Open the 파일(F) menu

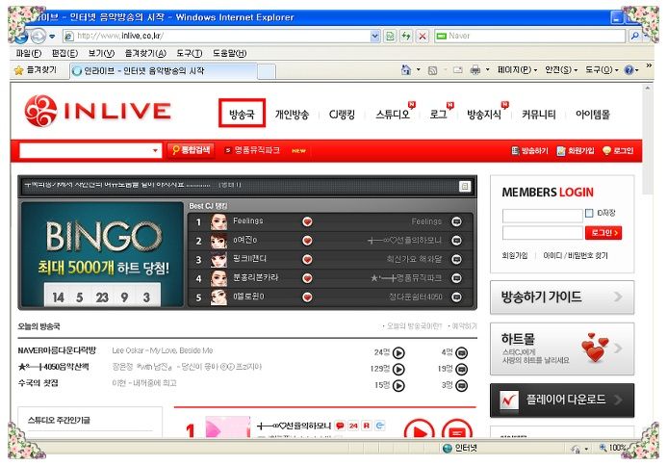click(x=29, y=53)
